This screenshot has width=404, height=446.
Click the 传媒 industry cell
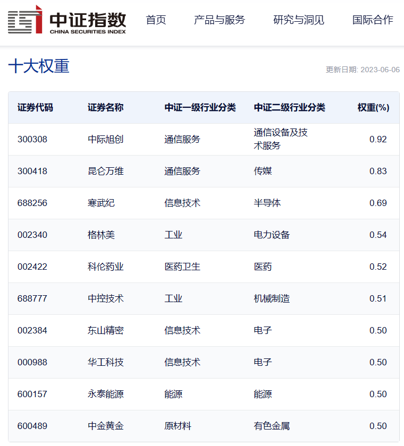[263, 171]
